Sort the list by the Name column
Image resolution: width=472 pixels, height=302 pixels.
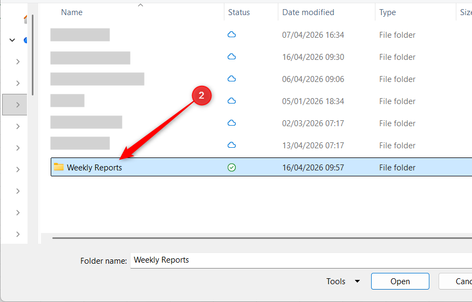coord(72,12)
